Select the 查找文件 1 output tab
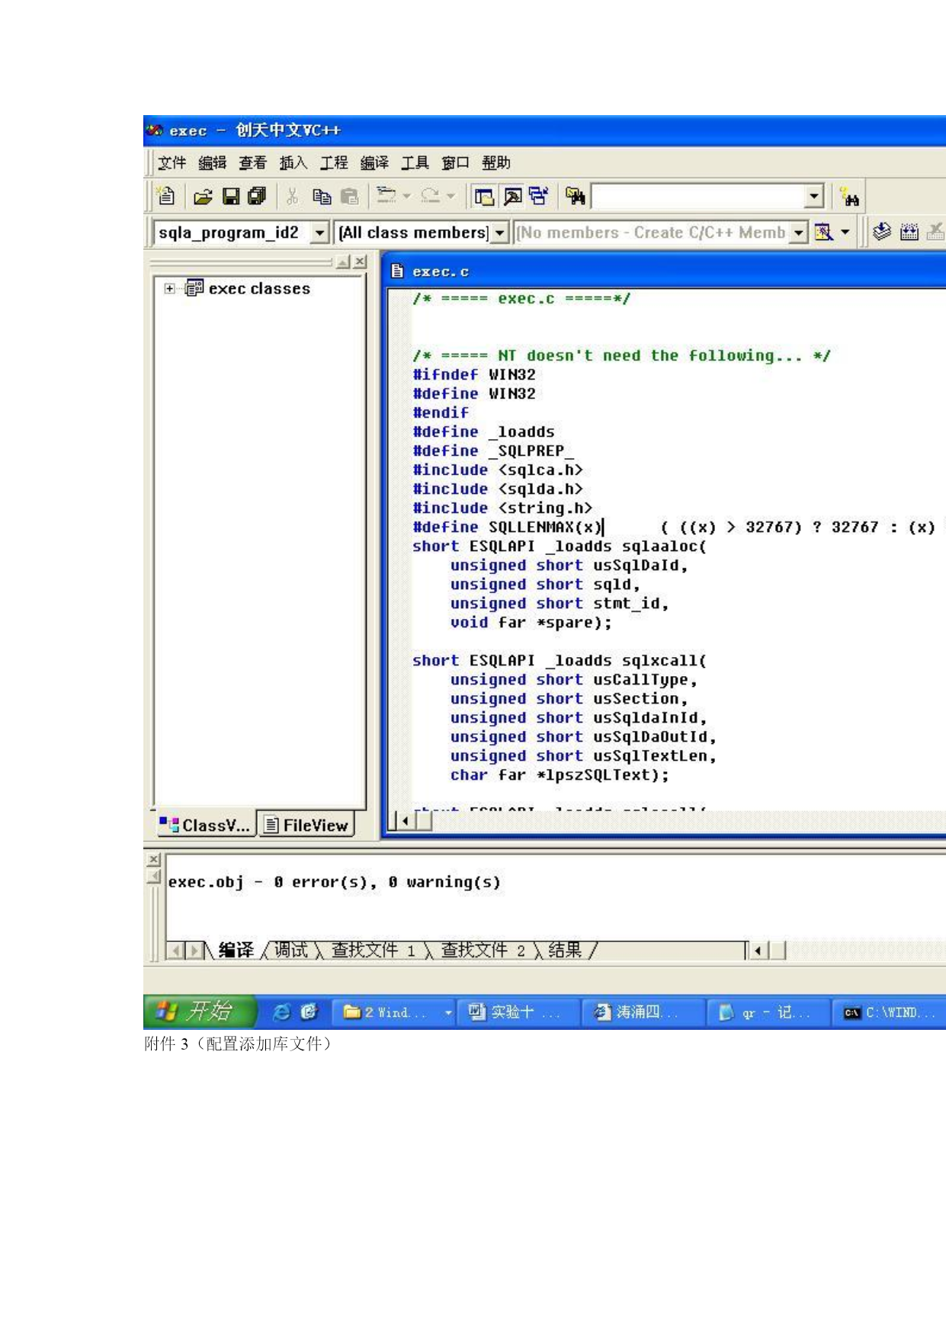The image size is (946, 1337). [374, 950]
